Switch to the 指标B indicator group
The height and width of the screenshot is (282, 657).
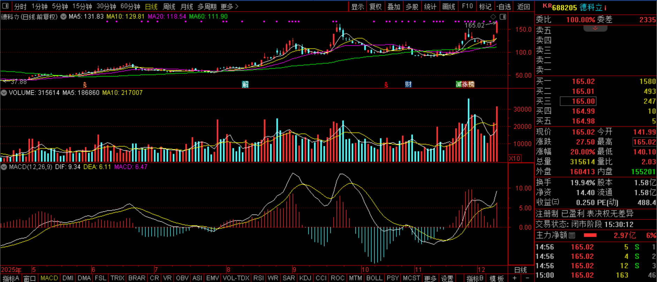click(x=475, y=278)
